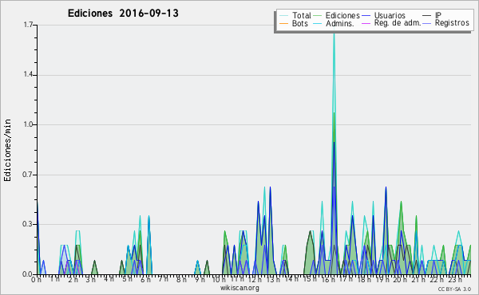This screenshot has height=295, width=479.
Task: Select the Admins. legend label
Action: click(340, 23)
